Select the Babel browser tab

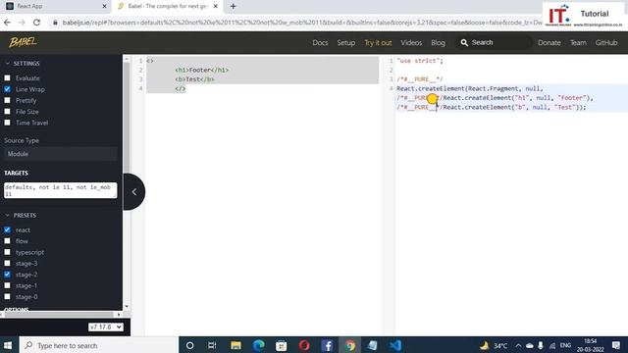(168, 6)
